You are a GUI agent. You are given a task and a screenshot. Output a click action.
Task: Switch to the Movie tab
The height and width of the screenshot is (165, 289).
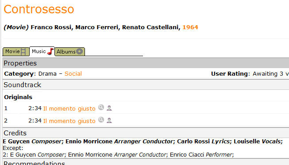16,52
